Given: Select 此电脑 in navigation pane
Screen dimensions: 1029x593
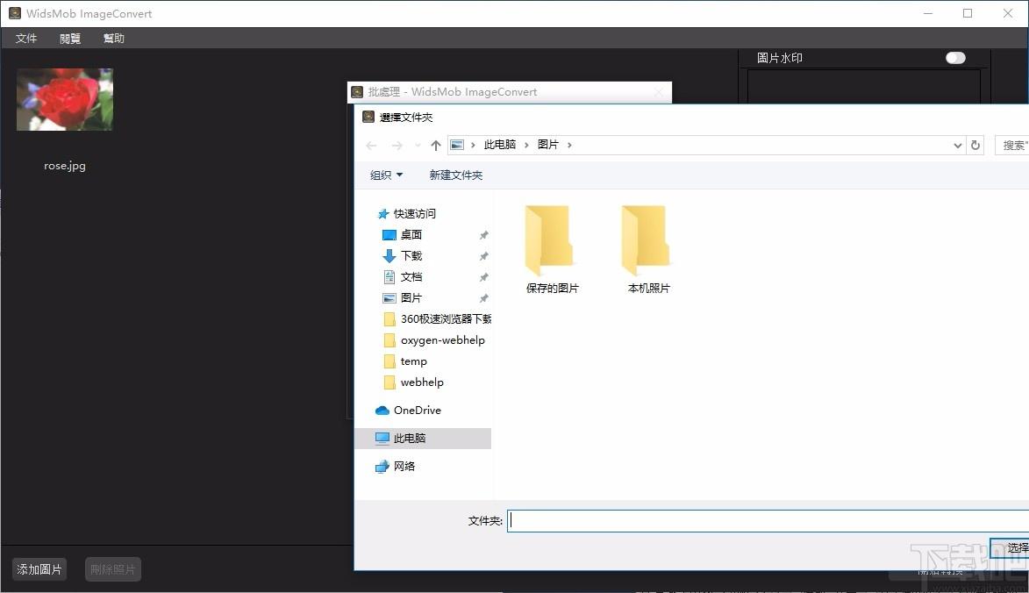Looking at the screenshot, I should 423,439.
